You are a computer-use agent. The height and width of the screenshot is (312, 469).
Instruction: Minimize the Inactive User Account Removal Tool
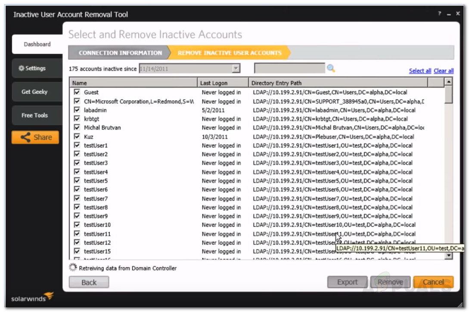[x=448, y=14]
